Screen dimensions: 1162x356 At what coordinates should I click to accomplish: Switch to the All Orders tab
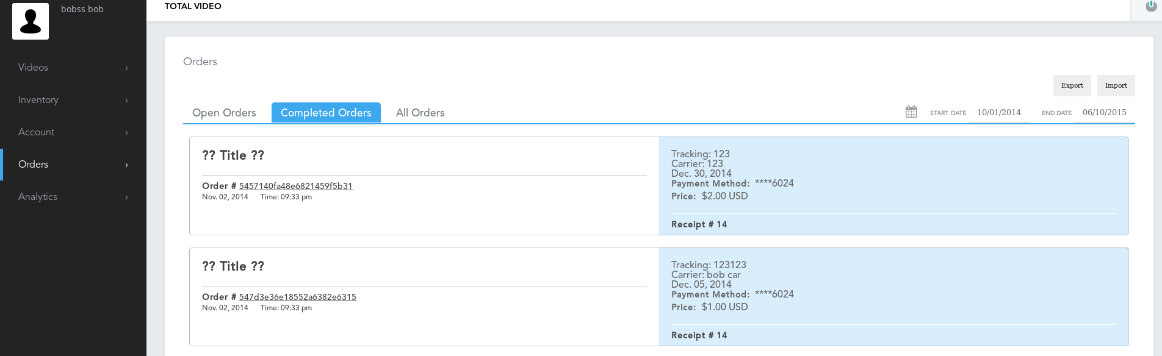click(x=420, y=113)
